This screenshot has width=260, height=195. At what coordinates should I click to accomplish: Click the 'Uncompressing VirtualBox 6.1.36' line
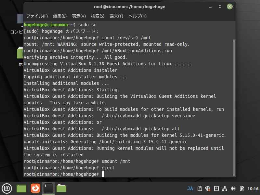tap(108, 64)
